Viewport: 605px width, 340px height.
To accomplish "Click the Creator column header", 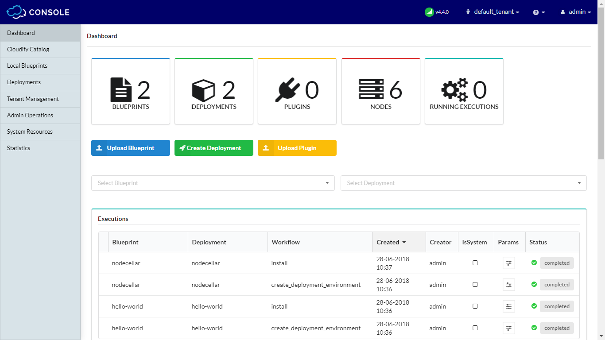I will click(x=442, y=242).
